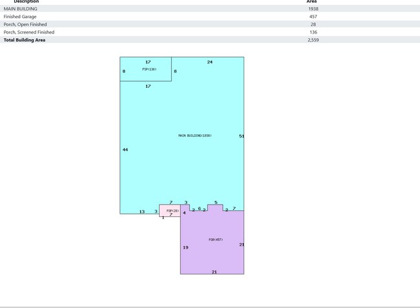Click the 136 screened porch area value

pyautogui.click(x=313, y=32)
